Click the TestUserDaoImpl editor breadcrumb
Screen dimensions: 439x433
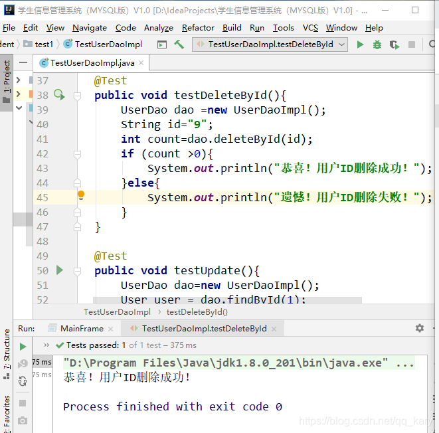(117, 312)
